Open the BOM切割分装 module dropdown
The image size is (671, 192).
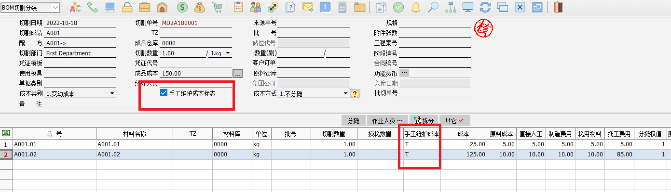point(55,7)
